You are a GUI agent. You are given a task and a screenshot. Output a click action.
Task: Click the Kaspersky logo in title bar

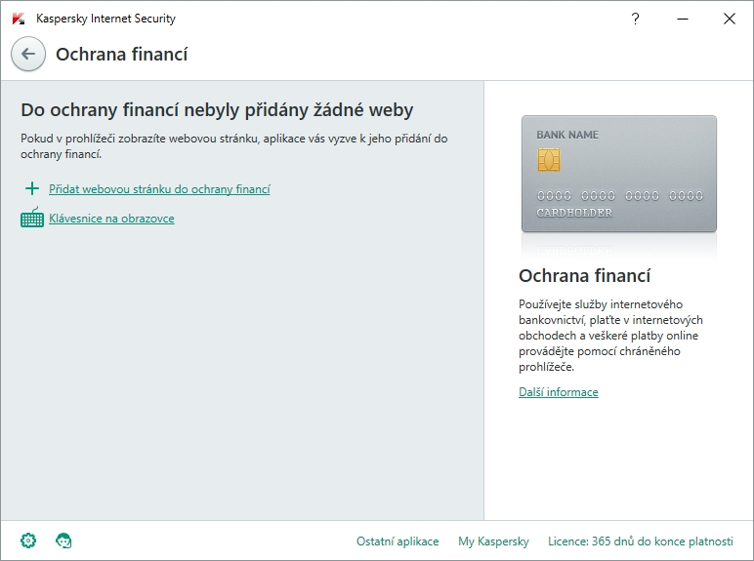(x=19, y=19)
